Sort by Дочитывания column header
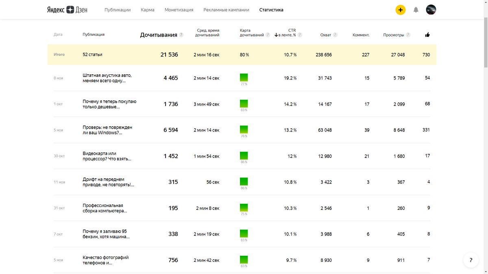Image resolution: width=488 pixels, height=274 pixels. [159, 35]
